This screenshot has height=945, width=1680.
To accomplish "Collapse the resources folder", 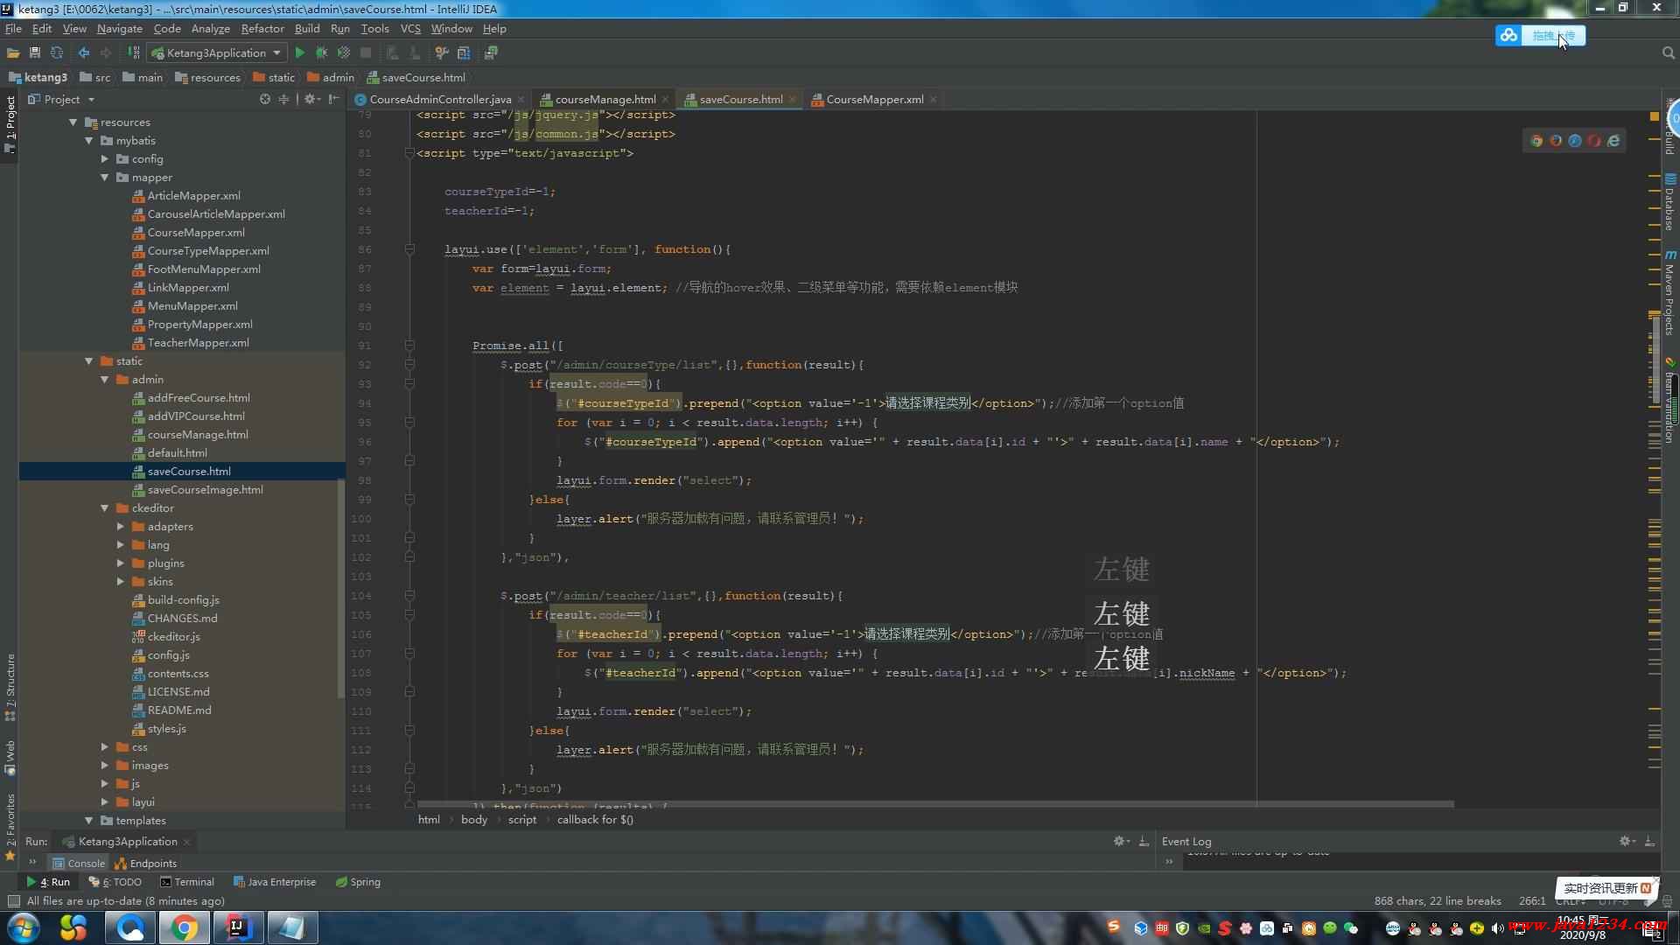I will (73, 122).
